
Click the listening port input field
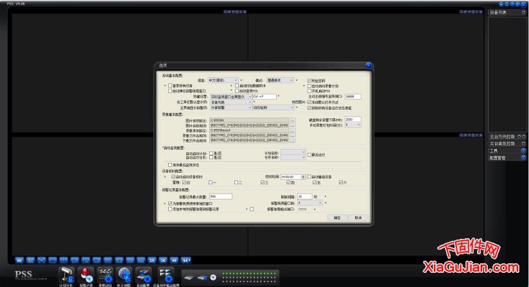(353, 96)
